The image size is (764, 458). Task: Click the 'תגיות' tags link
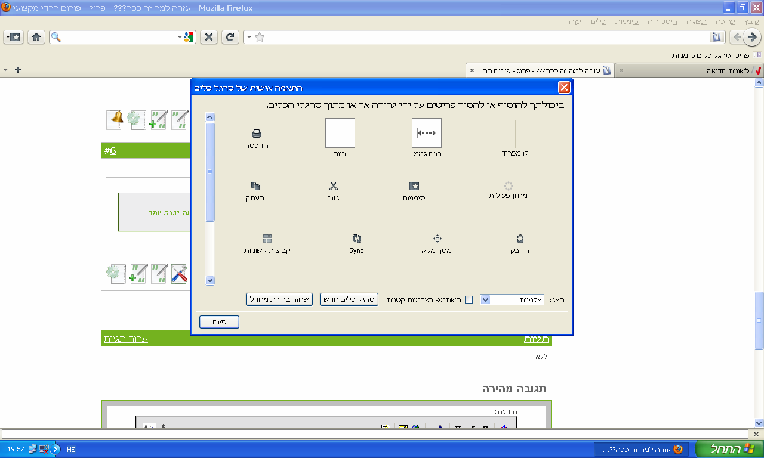click(x=537, y=339)
